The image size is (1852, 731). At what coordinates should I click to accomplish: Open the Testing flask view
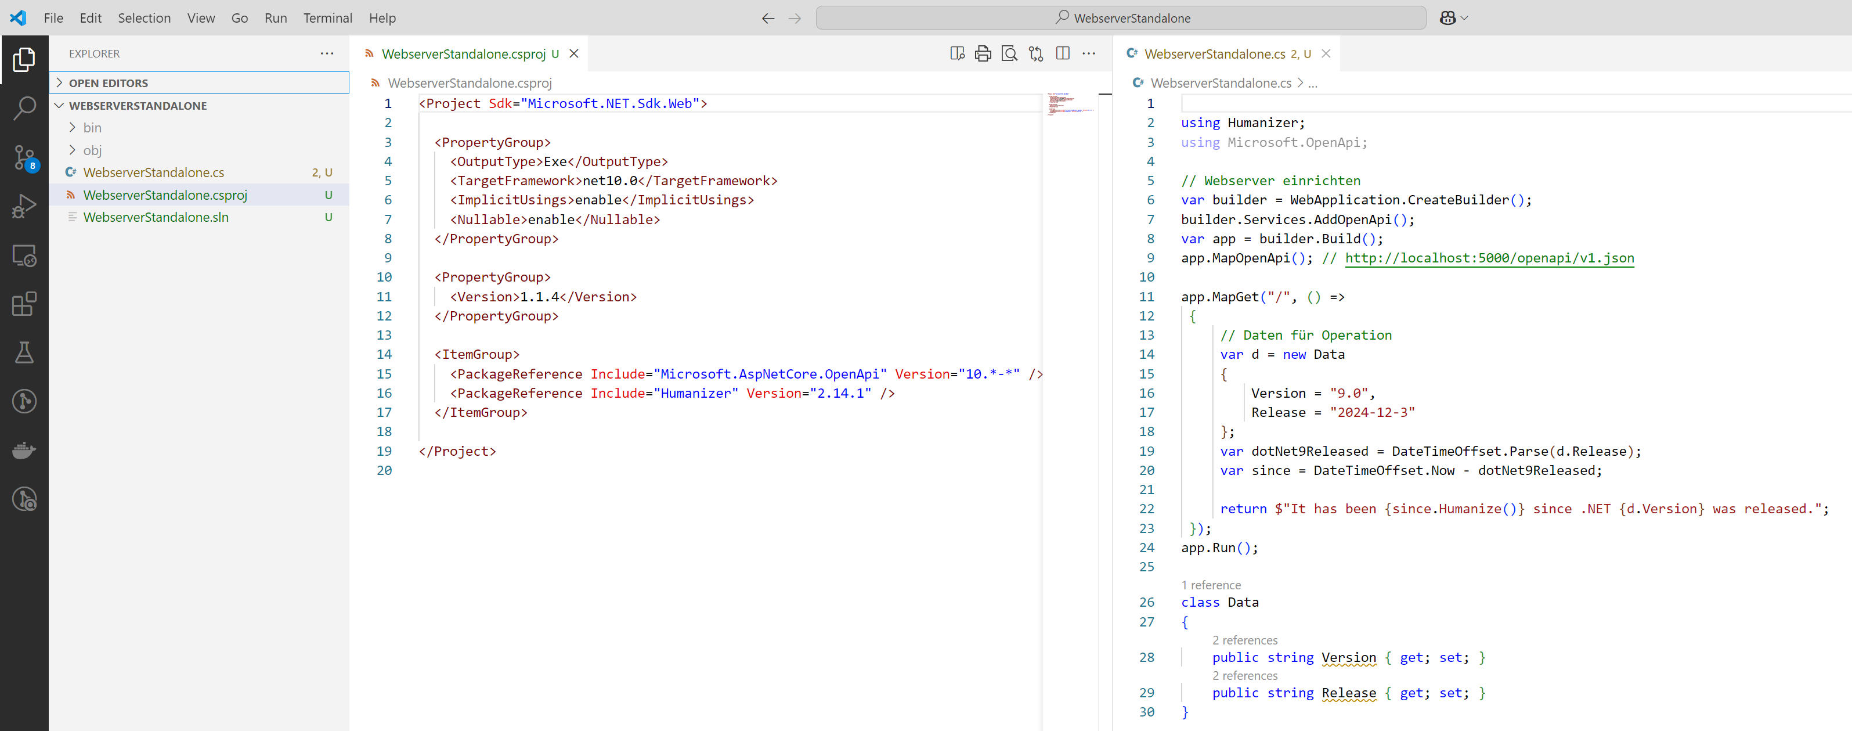click(x=24, y=352)
